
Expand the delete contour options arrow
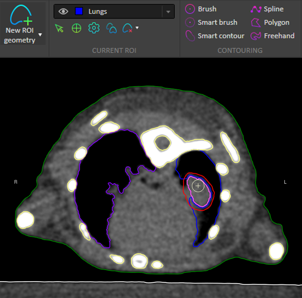point(137,28)
